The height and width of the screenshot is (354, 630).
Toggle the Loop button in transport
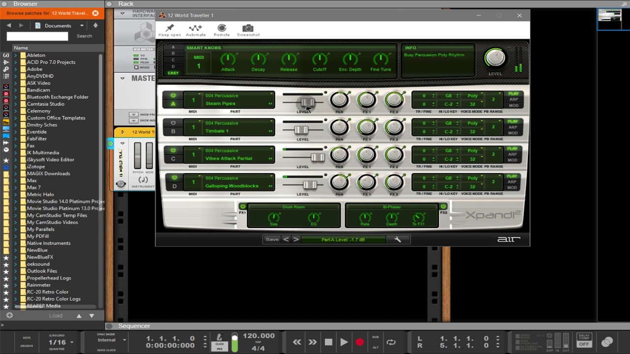click(x=391, y=342)
